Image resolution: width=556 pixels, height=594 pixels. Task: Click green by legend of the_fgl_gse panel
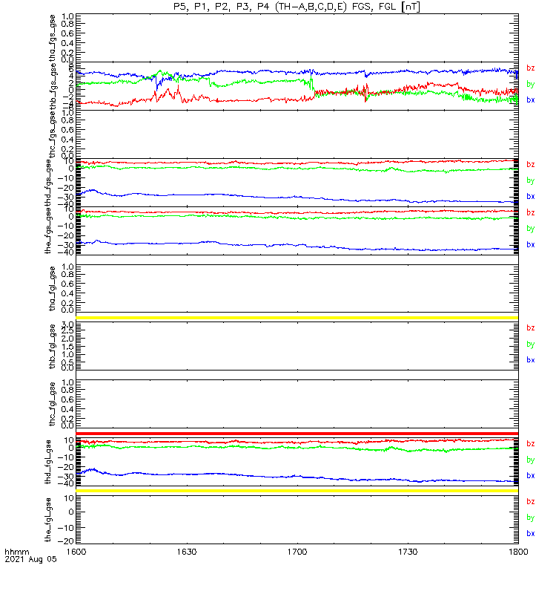[531, 518]
